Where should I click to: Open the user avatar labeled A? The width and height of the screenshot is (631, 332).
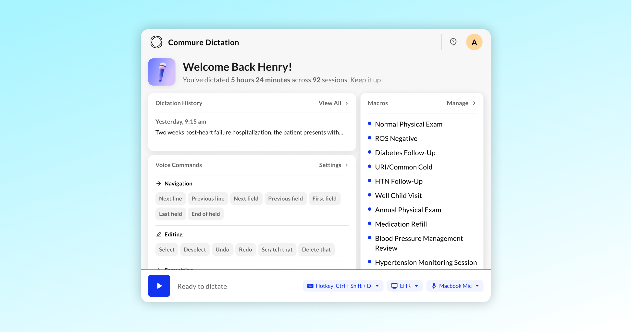(474, 42)
